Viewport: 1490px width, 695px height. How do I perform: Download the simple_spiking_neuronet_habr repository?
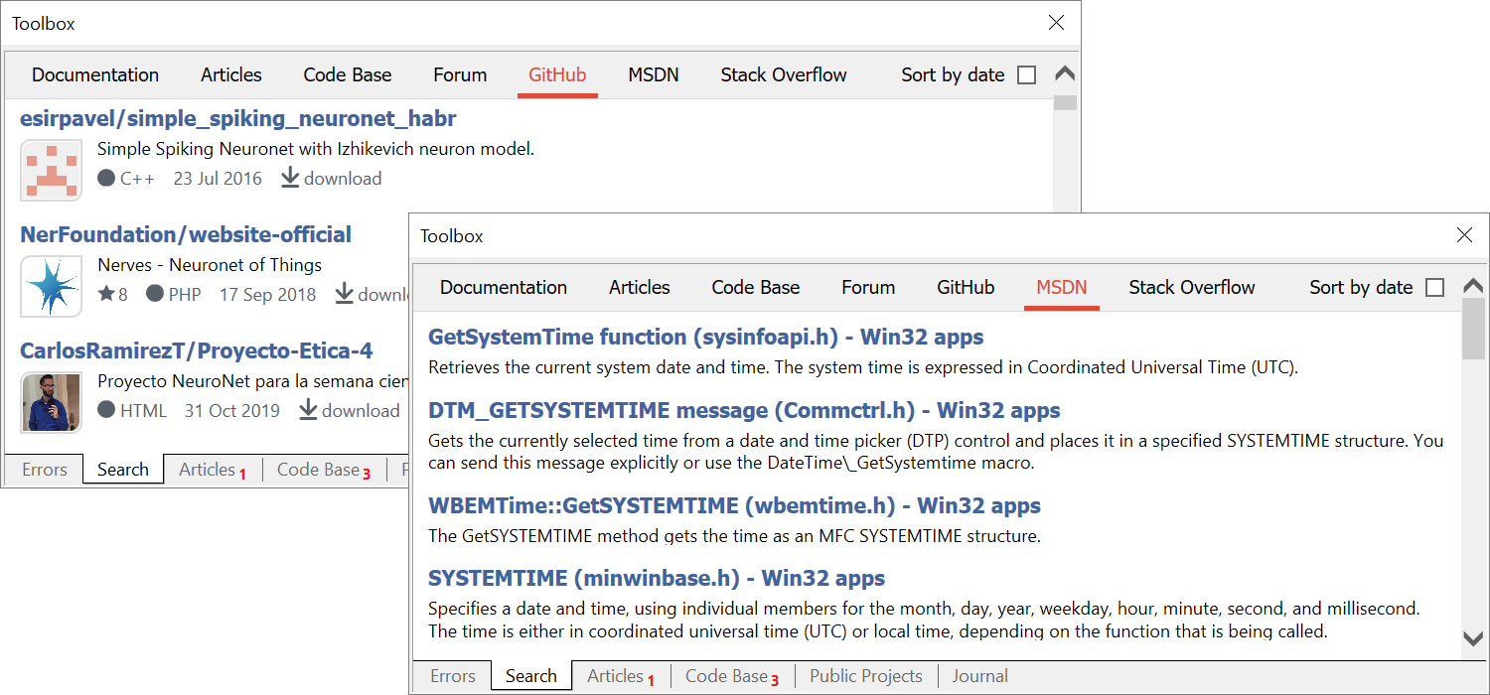coord(332,179)
